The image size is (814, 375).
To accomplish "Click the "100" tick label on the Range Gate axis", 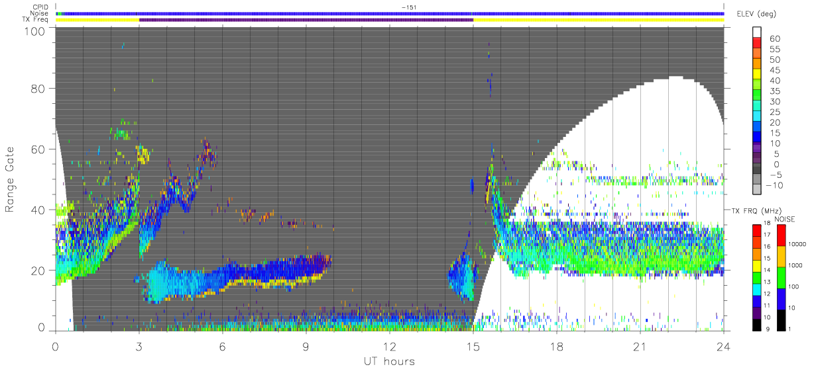I will click(34, 31).
